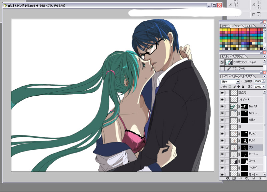Click the document icon in the title bar
Image resolution: width=267 pixels, height=192 pixels.
pyautogui.click(x=5, y=6)
